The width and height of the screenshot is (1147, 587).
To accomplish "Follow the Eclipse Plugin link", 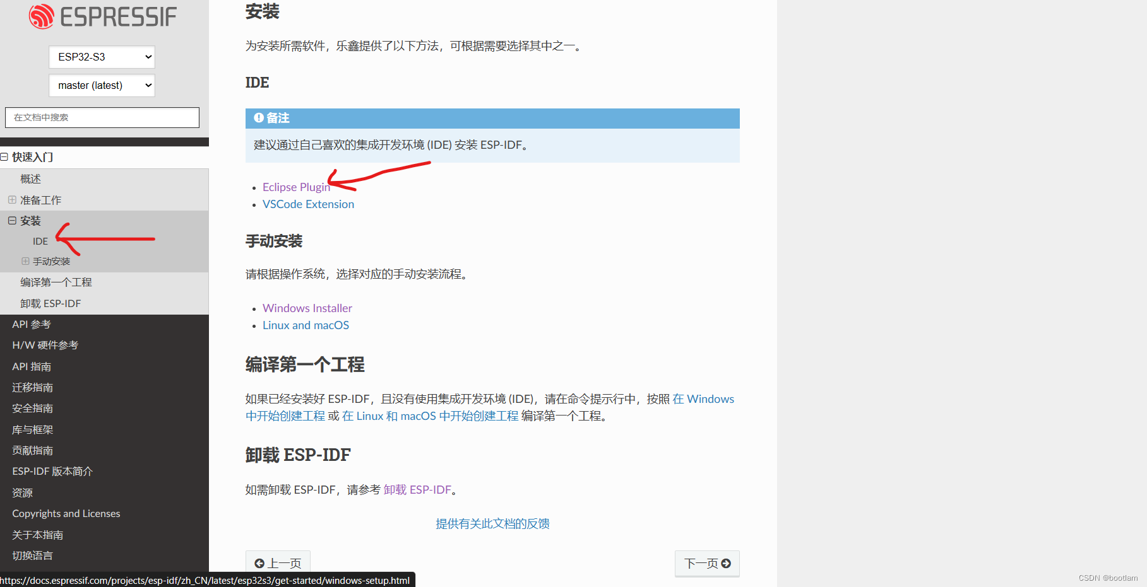I will (x=296, y=187).
